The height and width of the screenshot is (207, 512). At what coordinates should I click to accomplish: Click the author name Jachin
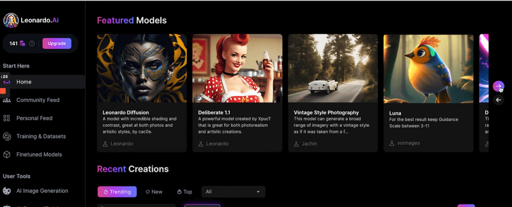click(309, 144)
